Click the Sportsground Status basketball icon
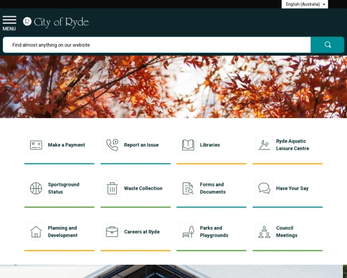This screenshot has width=347, height=278. 36,188
